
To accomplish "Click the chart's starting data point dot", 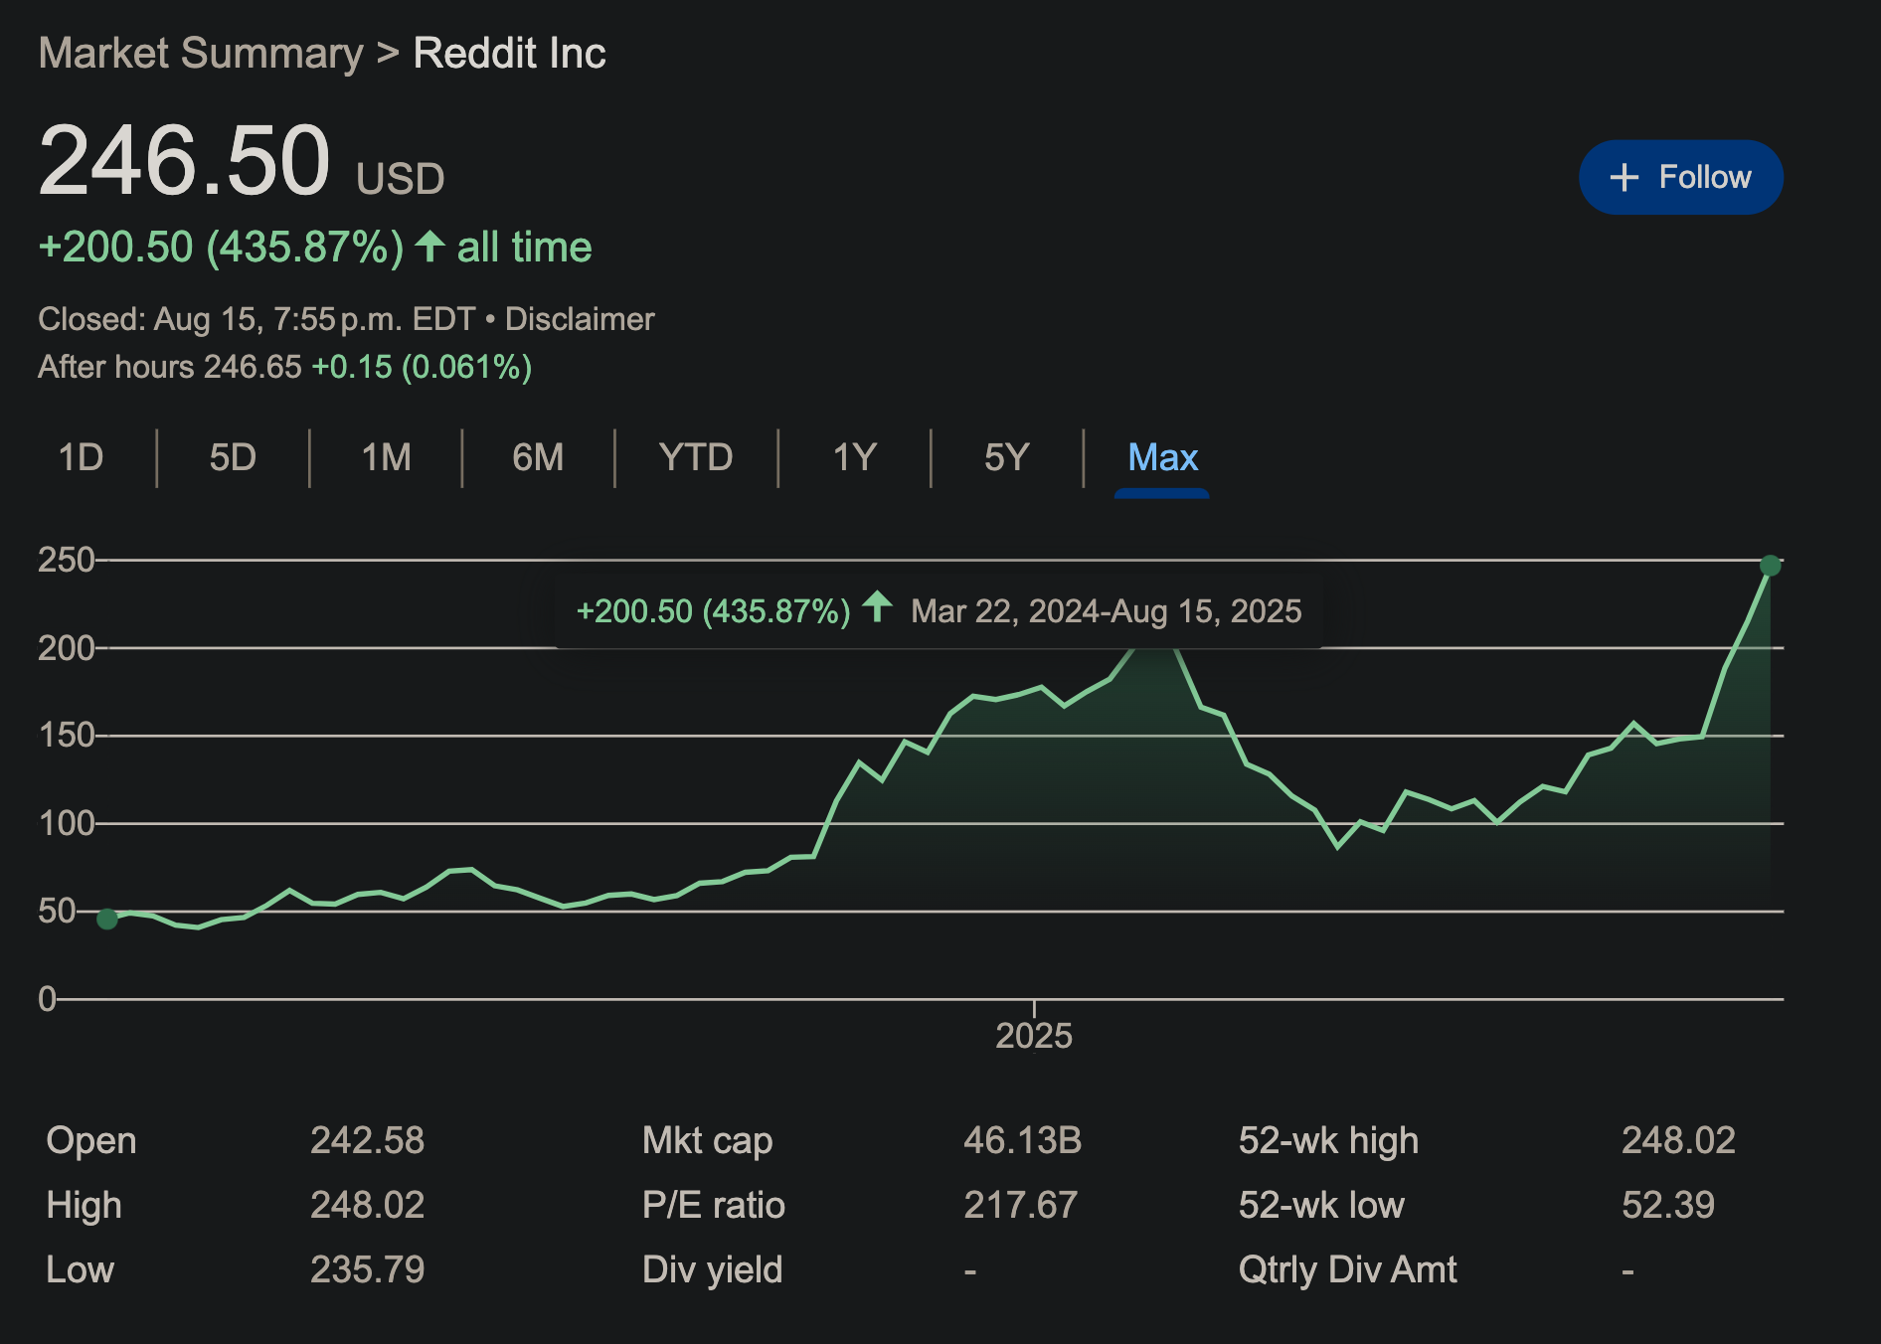I will pos(107,919).
